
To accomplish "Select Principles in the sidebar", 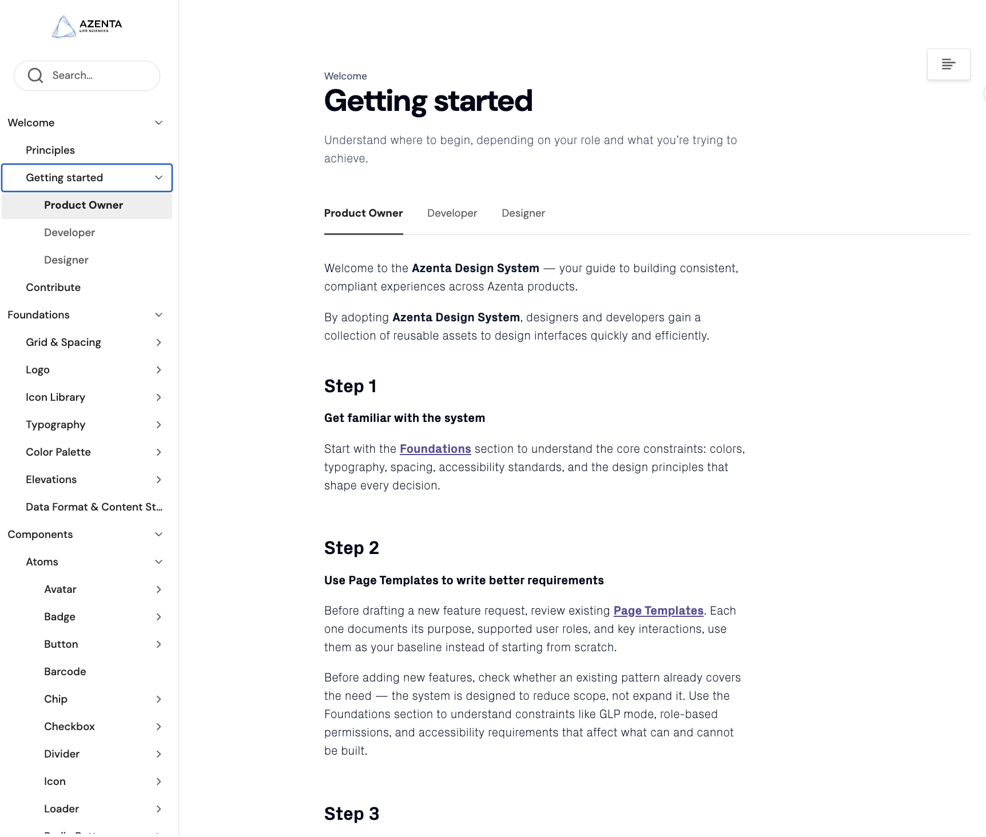I will tap(50, 150).
